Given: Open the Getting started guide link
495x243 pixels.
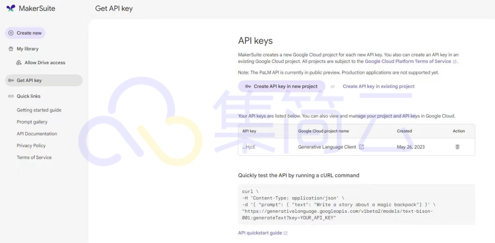Looking at the screenshot, I should (39, 110).
